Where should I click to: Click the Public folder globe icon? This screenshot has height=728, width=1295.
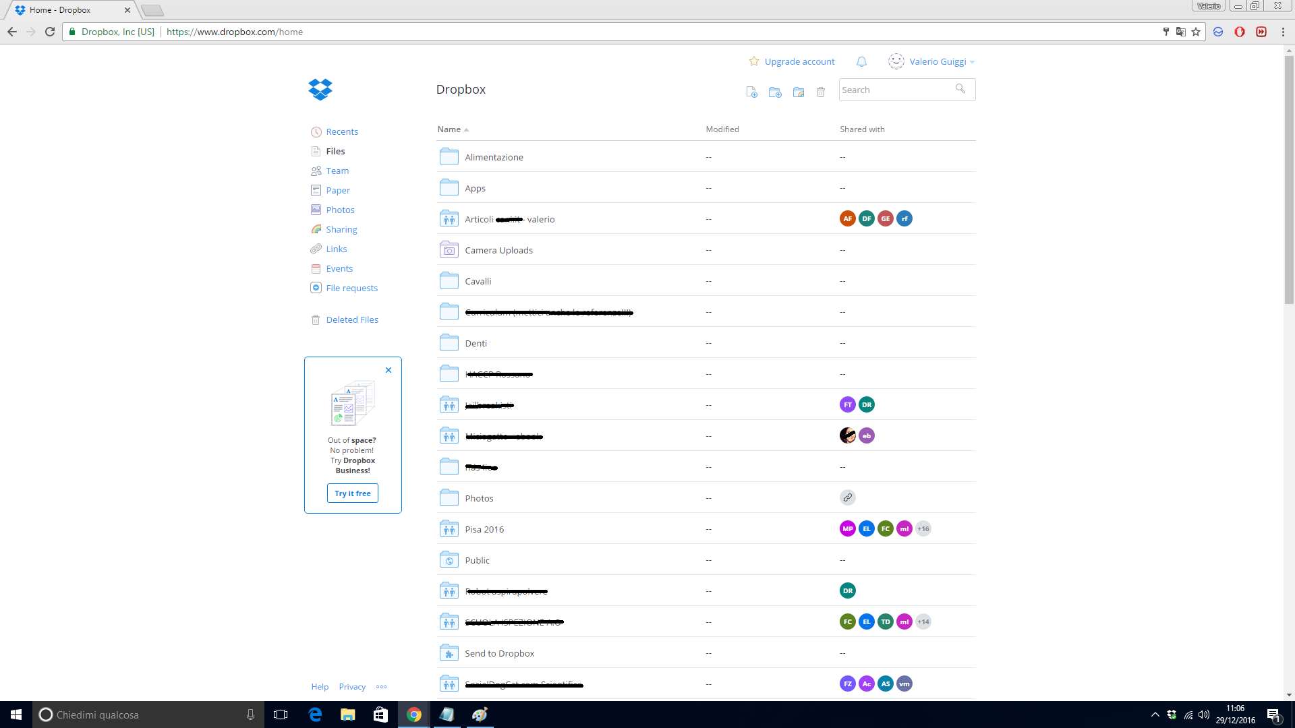[x=449, y=559]
